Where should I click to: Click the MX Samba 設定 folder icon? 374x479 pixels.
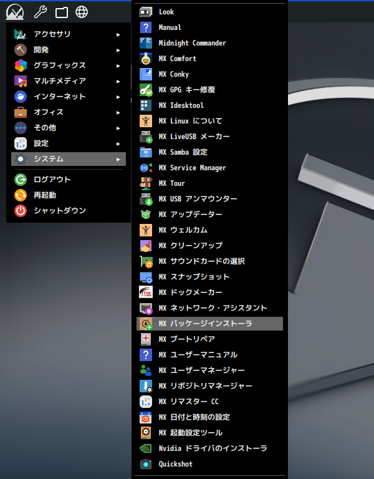pos(146,152)
